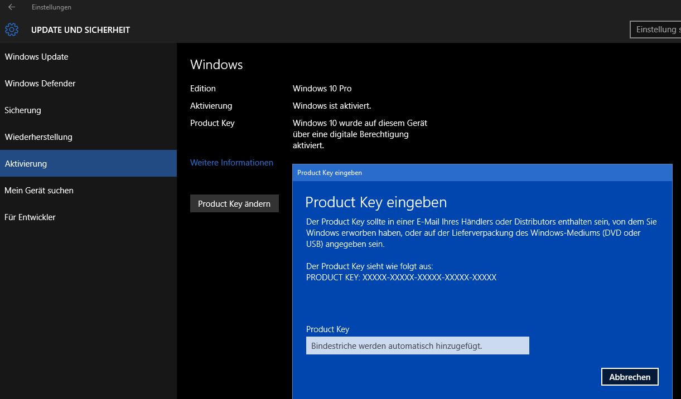Select Sicherung in sidebar
Viewport: 681px width, 399px height.
click(88, 110)
